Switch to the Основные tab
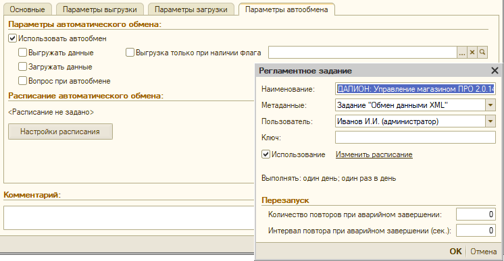The image size is (504, 261). point(27,9)
